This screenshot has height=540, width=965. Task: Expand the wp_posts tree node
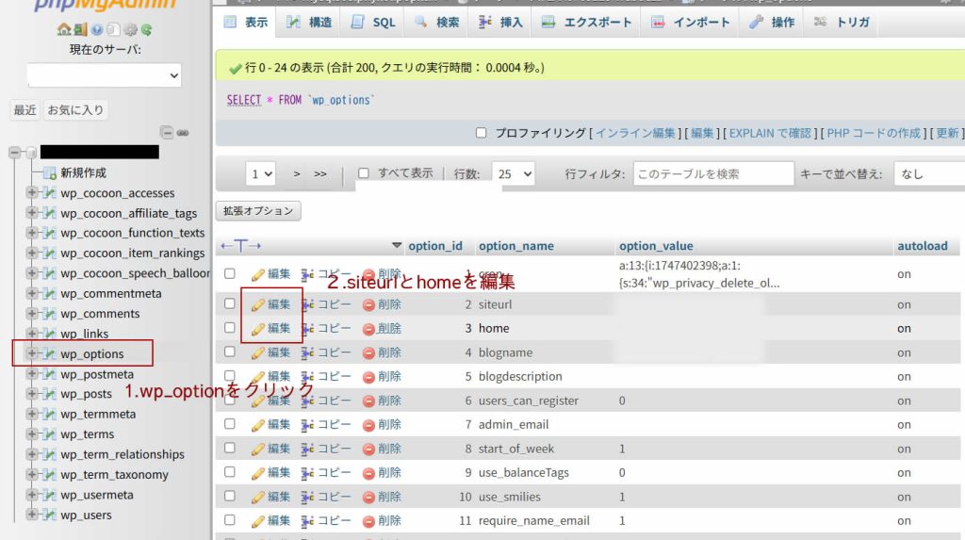[x=31, y=393]
